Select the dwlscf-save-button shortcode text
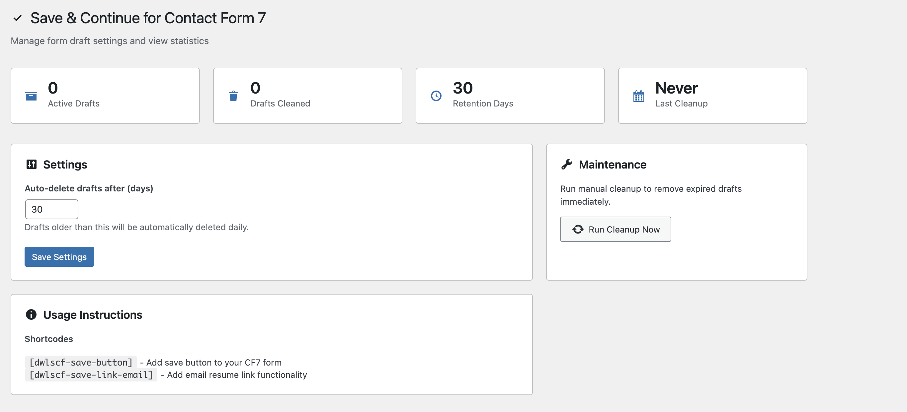907x412 pixels. [81, 362]
